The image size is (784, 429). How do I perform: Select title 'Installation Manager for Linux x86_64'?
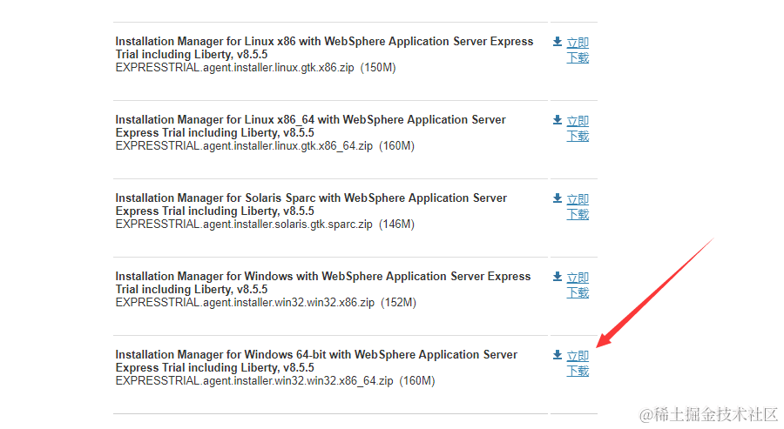pos(310,126)
